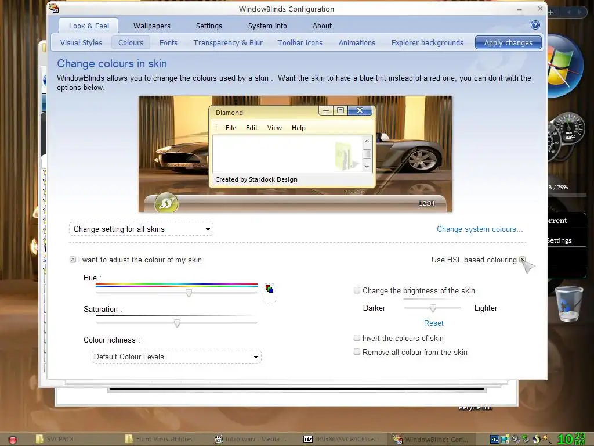Image resolution: width=594 pixels, height=446 pixels.
Task: Click the Darker/Lighter brightness slider thumb
Action: point(433,308)
